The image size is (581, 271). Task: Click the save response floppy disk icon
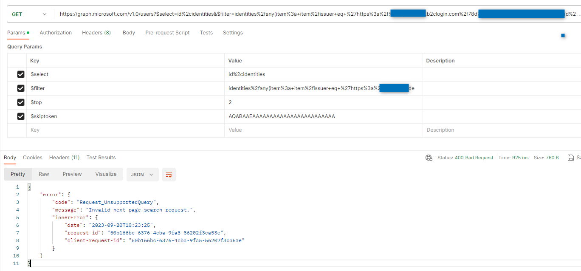[x=571, y=157]
